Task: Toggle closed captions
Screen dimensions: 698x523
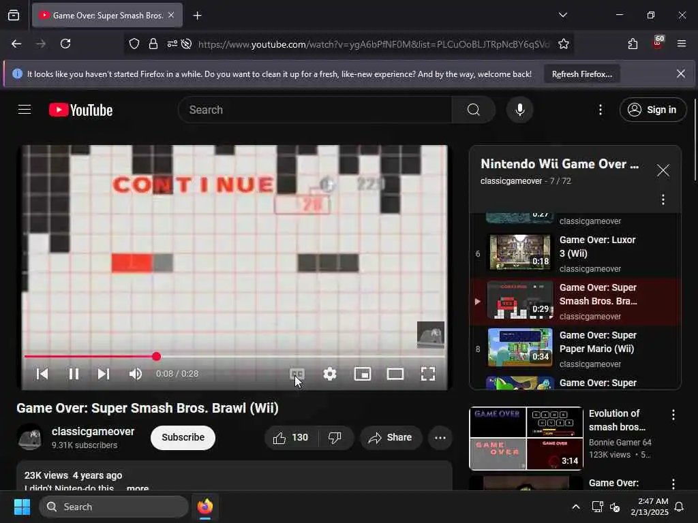Action: pyautogui.click(x=297, y=374)
